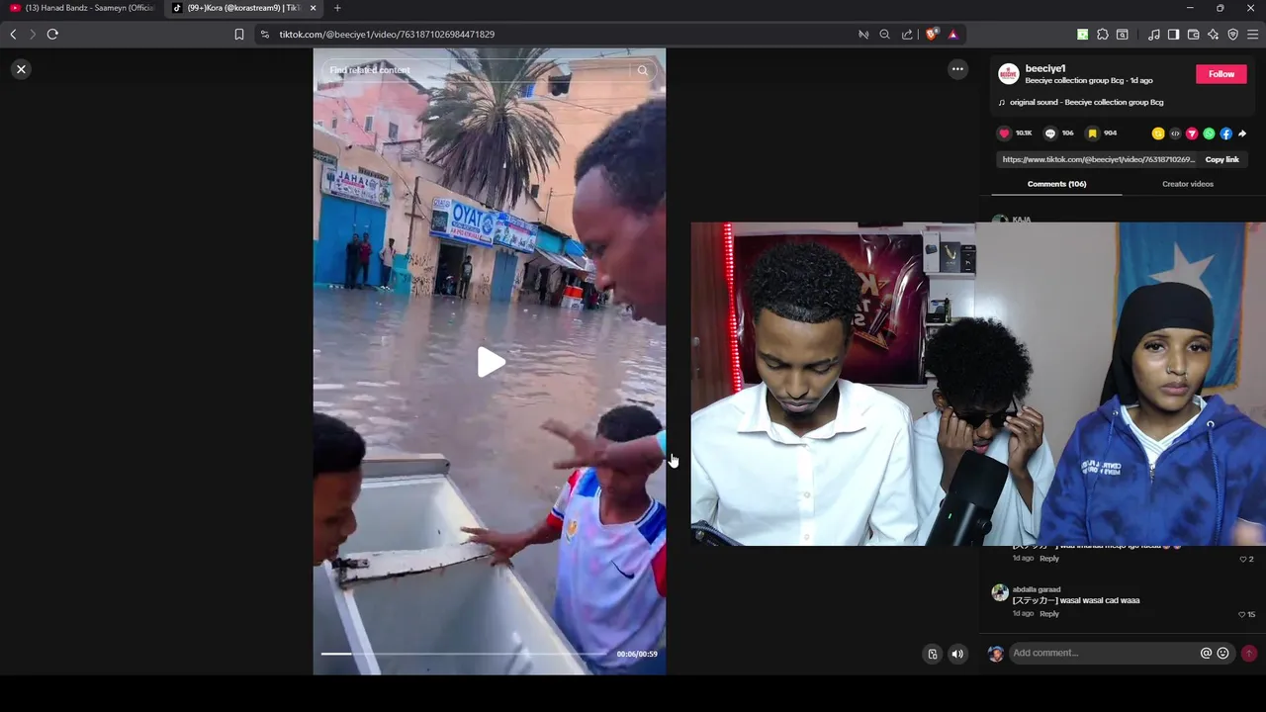
Task: Click the video progress bar
Action: pos(465,654)
